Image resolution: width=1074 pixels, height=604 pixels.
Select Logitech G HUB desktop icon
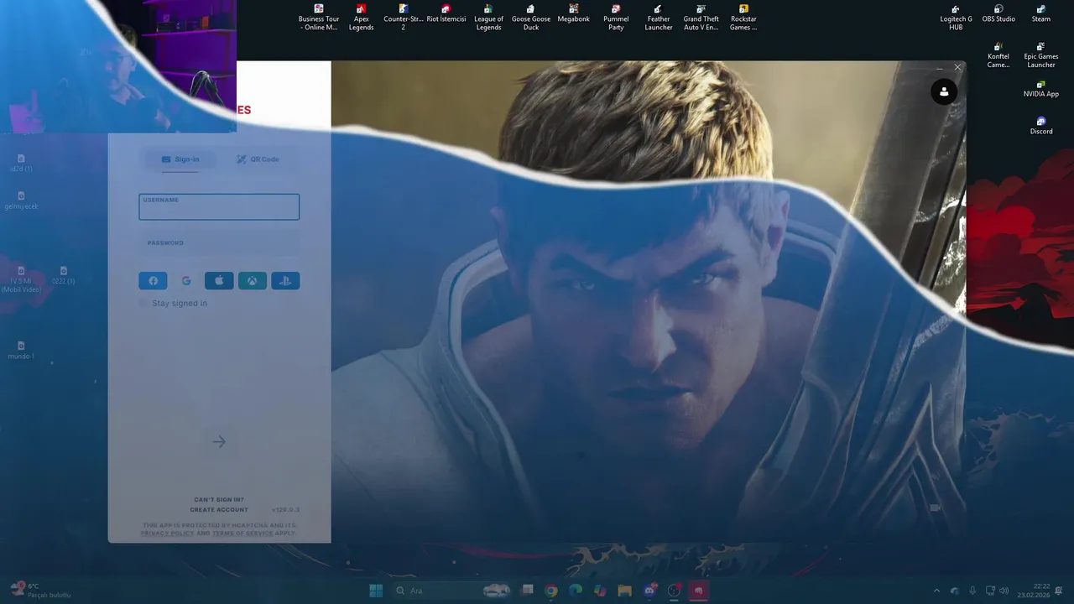956,18
